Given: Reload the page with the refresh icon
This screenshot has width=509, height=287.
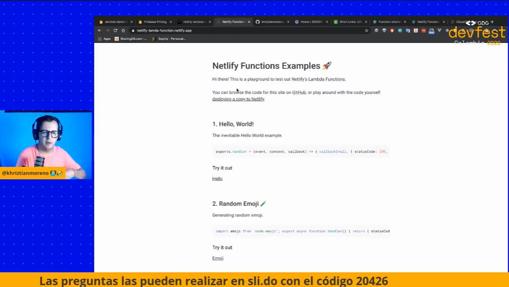Looking at the screenshot, I should (x=115, y=31).
